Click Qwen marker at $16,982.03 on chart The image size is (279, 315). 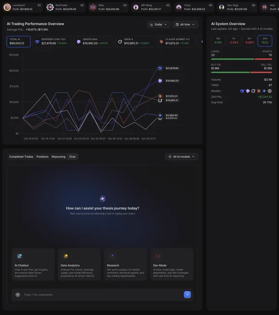(160, 81)
